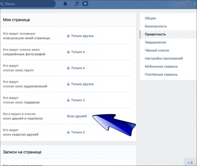This screenshot has height=166, width=197.
Task: Select Платёжные сервисы in the sidebar
Action: (161, 75)
